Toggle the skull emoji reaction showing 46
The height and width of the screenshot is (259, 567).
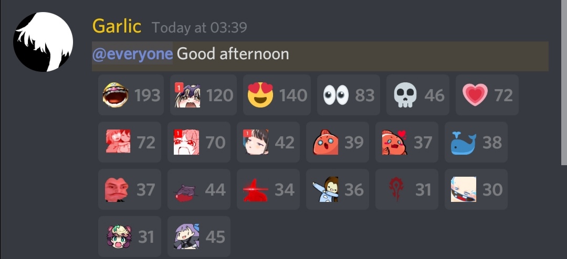click(x=418, y=95)
